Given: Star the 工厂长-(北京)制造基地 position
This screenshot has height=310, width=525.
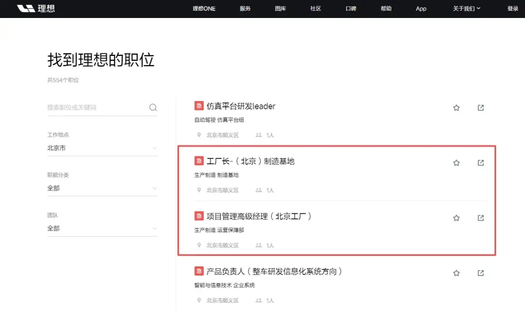Looking at the screenshot, I should (x=456, y=163).
